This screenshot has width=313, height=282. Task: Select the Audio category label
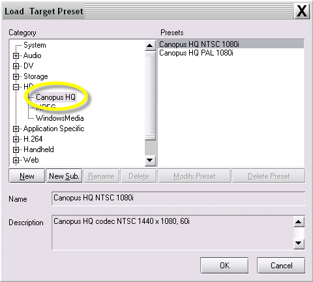coord(32,55)
